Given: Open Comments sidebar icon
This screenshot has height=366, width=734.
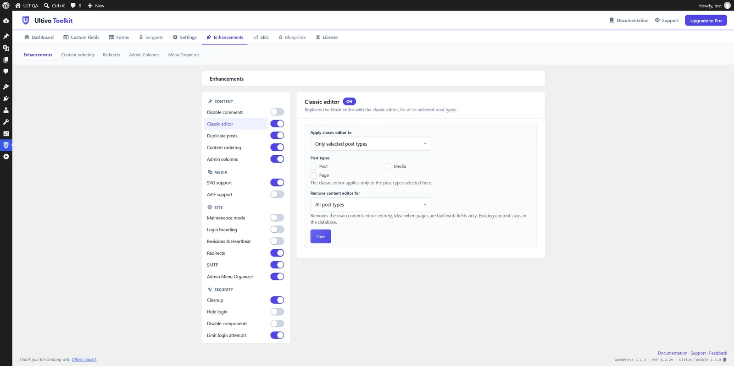Looking at the screenshot, I should point(6,71).
